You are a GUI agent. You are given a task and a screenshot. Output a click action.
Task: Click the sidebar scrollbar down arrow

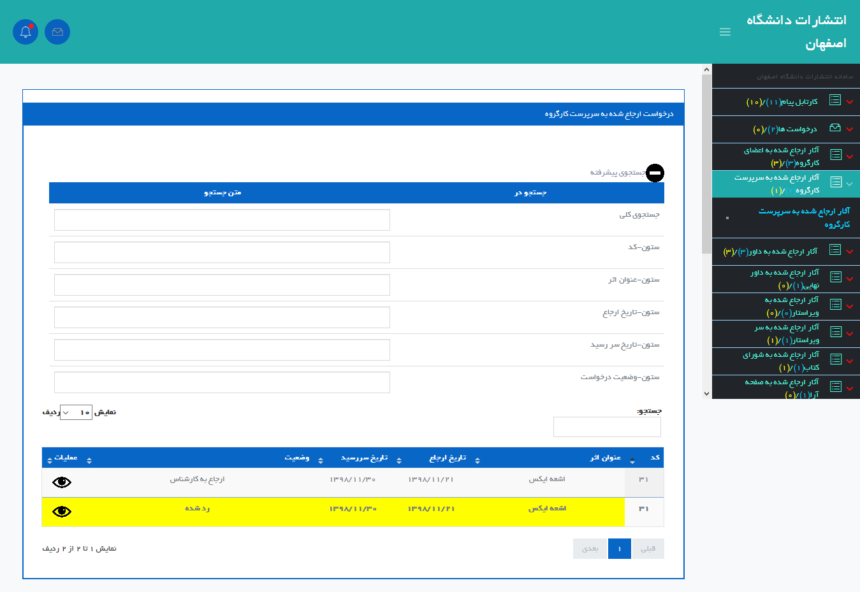[706, 394]
